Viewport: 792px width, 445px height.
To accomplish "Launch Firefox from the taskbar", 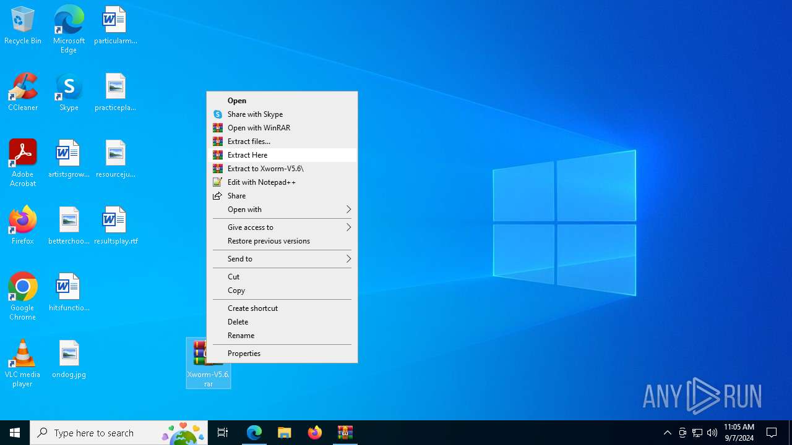I will (314, 433).
